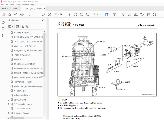Open the Help menu

coord(32,4)
